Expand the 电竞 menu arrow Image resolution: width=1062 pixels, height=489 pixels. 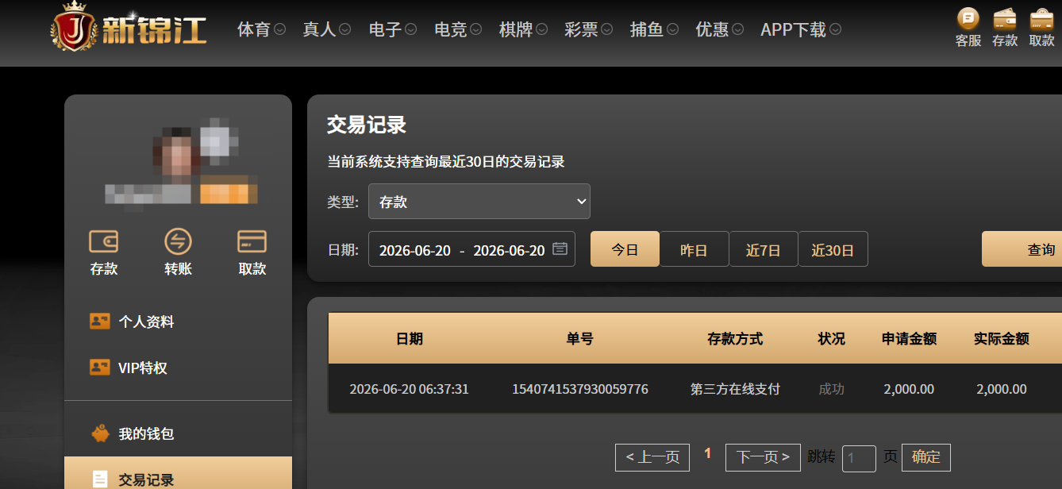pyautogui.click(x=476, y=29)
